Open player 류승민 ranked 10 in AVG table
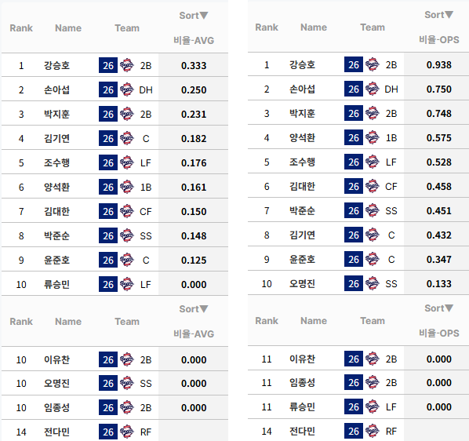The image size is (469, 441). [x=56, y=285]
